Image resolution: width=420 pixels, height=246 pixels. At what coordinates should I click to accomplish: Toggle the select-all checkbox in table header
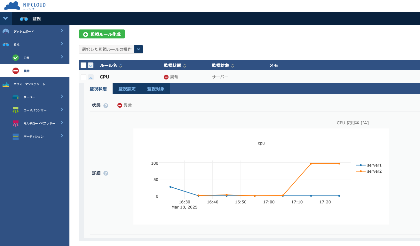83,65
